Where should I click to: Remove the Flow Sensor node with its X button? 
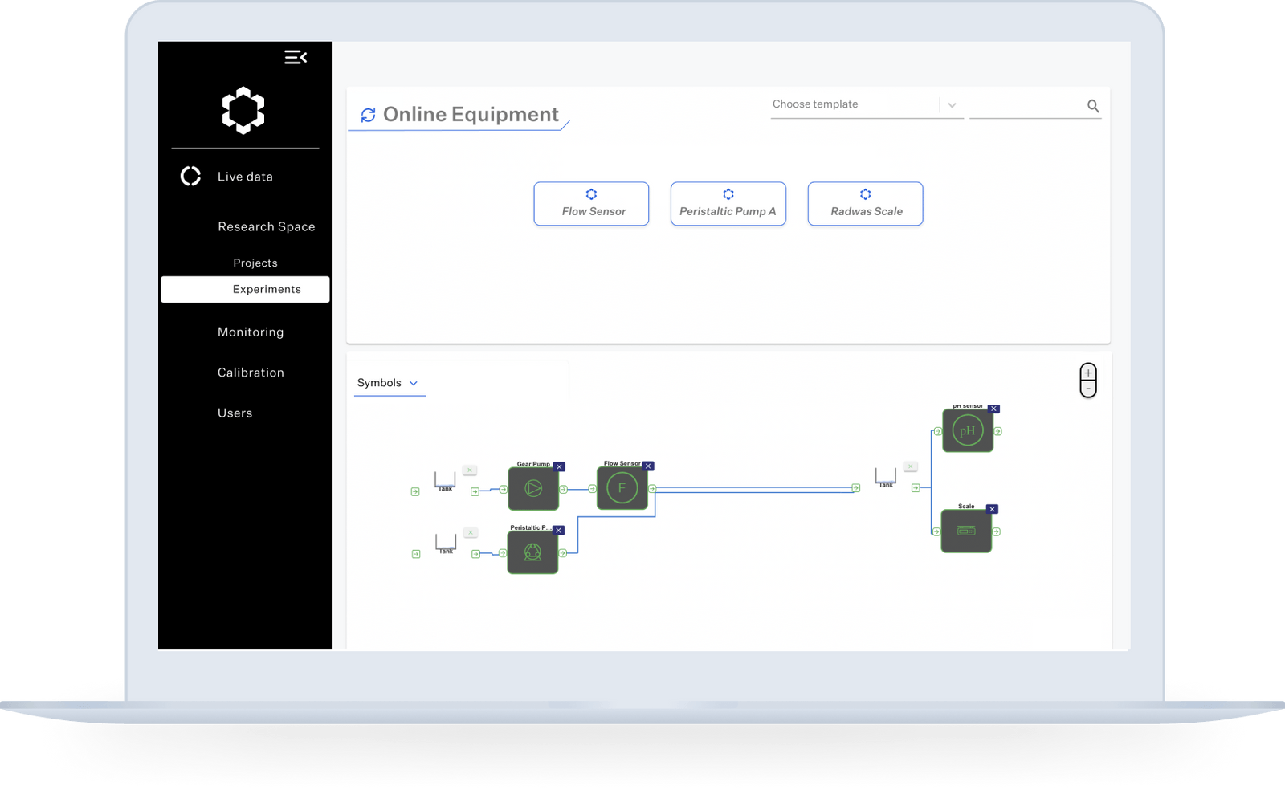tap(647, 465)
